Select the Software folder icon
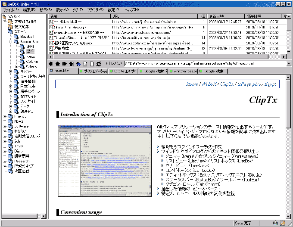Screen dimensions: 293x227 coord(10,126)
